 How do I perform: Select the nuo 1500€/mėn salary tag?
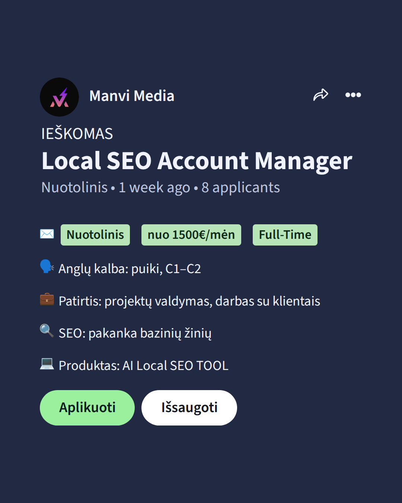(191, 235)
